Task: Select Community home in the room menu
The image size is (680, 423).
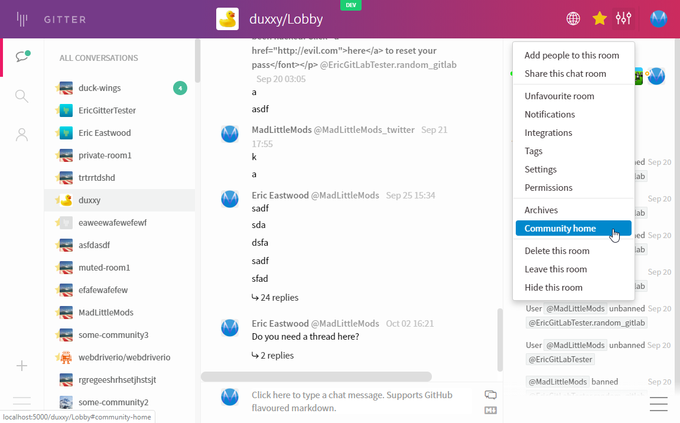Action: pyautogui.click(x=573, y=228)
